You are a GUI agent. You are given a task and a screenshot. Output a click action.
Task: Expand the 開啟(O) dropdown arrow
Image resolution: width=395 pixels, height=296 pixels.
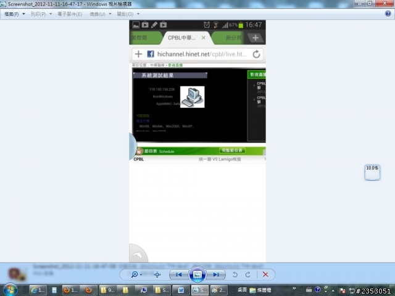click(138, 14)
